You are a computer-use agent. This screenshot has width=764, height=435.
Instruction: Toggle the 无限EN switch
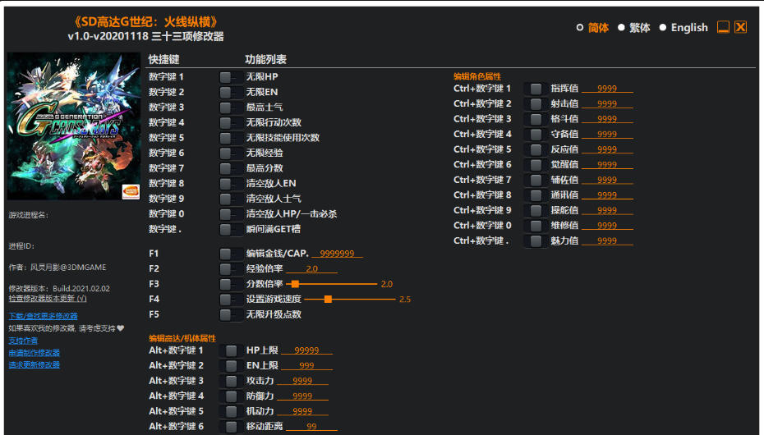231,92
